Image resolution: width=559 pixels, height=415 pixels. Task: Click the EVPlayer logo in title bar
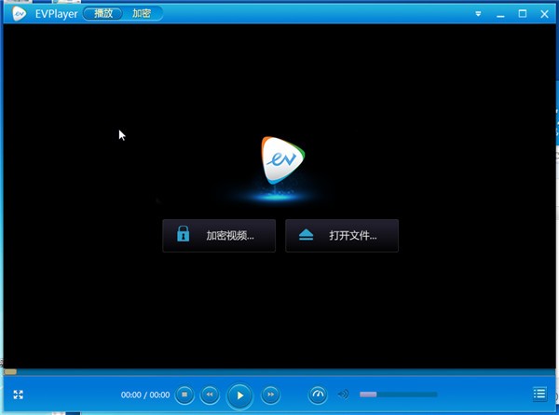pos(19,14)
